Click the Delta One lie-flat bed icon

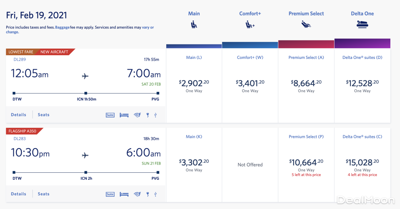click(362, 25)
